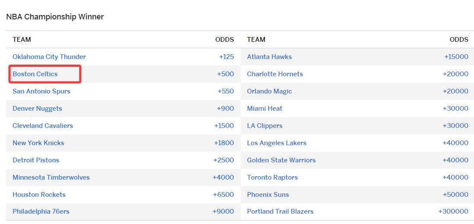The width and height of the screenshot is (474, 224).
Task: Click the Boston Celtics team link
Action: [35, 74]
